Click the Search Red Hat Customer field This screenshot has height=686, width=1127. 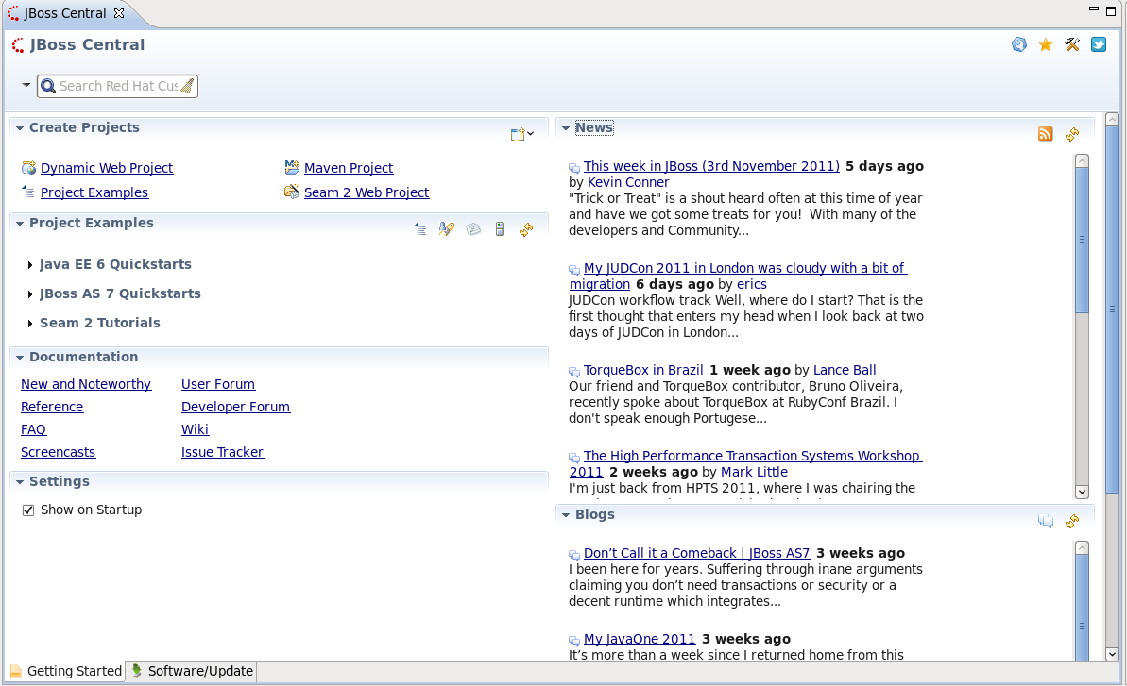click(x=117, y=86)
